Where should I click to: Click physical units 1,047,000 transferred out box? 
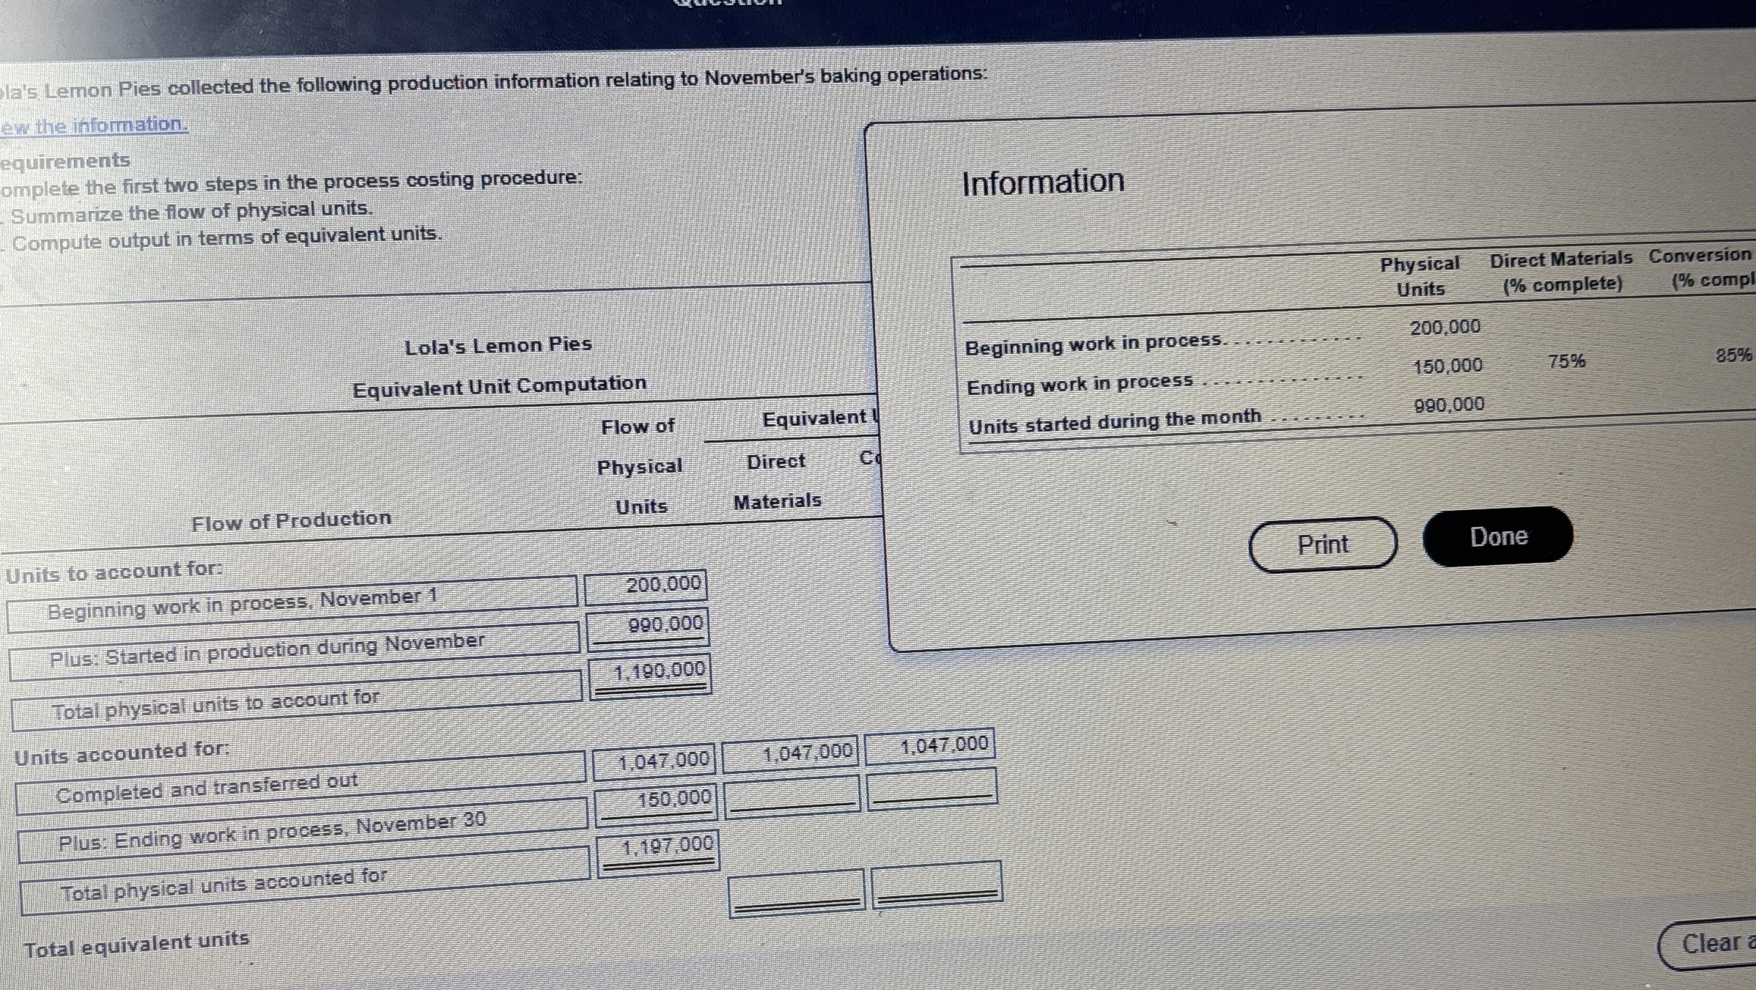[x=654, y=761]
